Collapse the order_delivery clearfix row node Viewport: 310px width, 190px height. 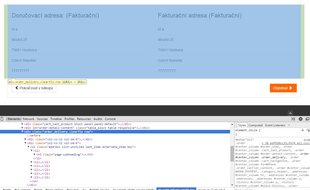(22, 132)
